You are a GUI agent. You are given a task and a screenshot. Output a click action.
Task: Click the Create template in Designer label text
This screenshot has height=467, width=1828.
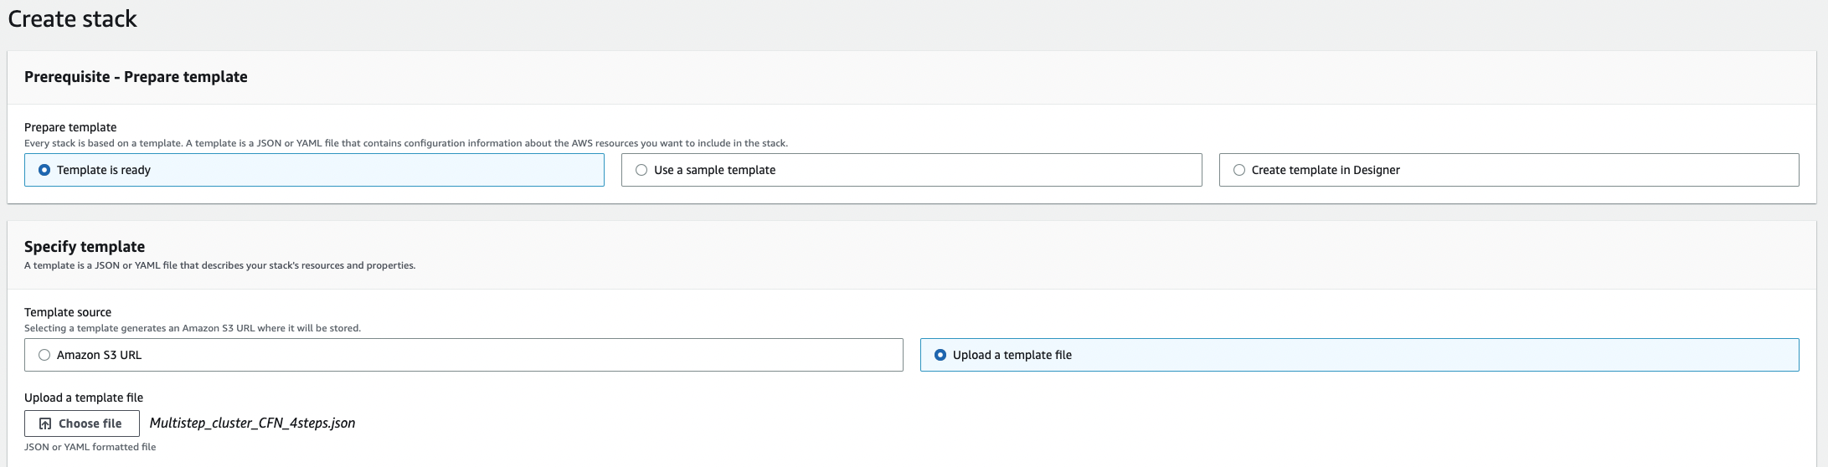pyautogui.click(x=1326, y=170)
